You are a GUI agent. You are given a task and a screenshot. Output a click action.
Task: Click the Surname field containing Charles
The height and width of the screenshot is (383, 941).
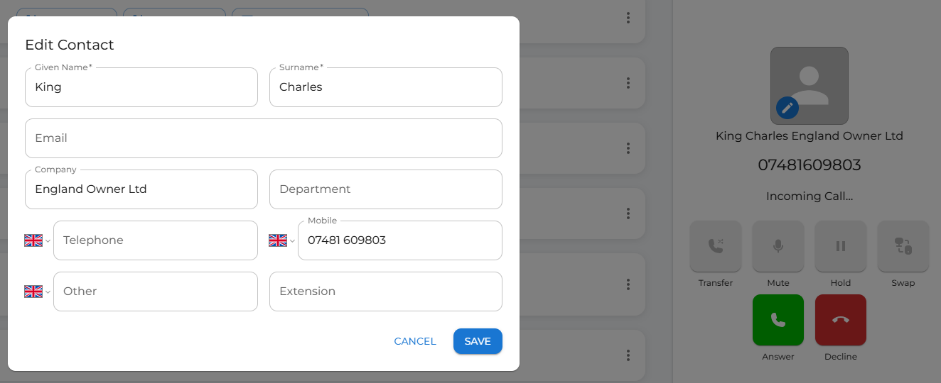coord(385,87)
